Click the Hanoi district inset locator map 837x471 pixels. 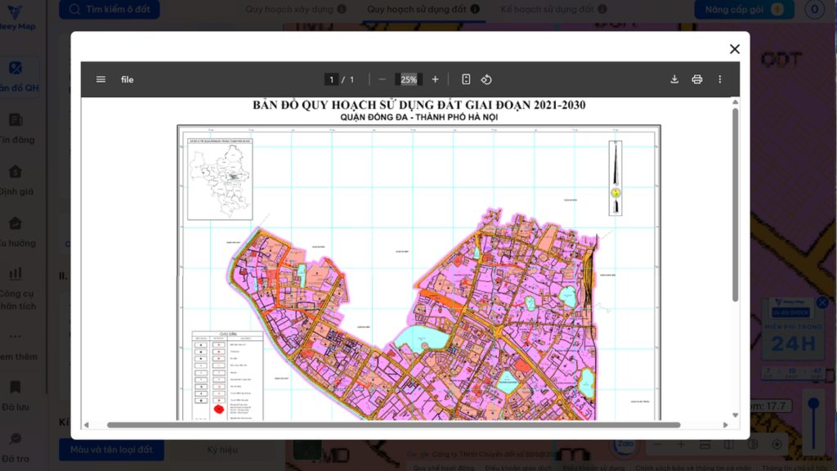(219, 180)
